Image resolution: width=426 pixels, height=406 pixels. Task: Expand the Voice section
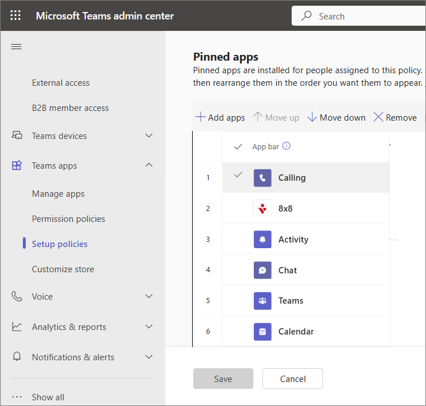149,297
